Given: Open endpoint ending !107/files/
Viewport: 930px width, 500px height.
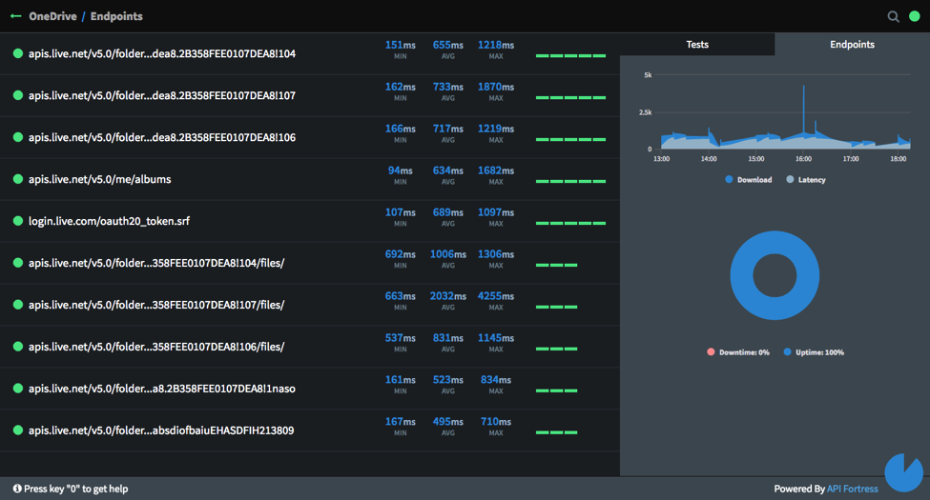Looking at the screenshot, I should pyautogui.click(x=156, y=305).
